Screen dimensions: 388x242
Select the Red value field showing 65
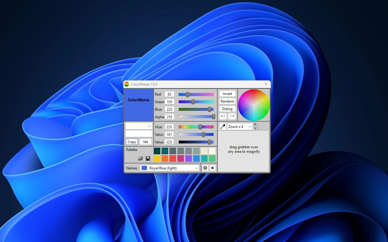(169, 94)
